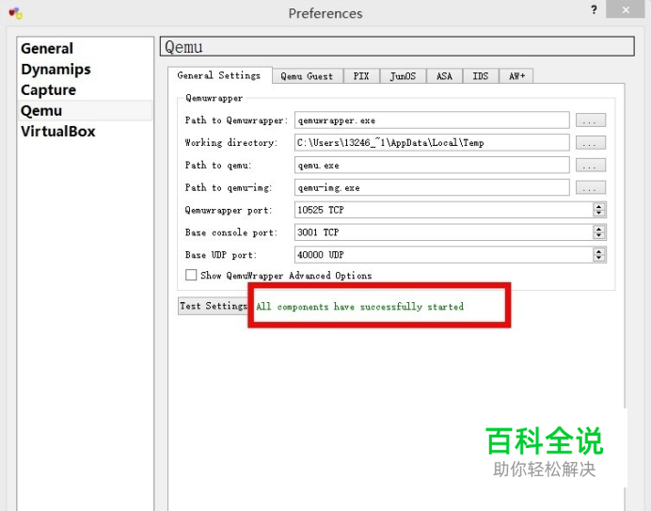Image resolution: width=651 pixels, height=511 pixels.
Task: Close the Preferences dialog
Action: [626, 9]
